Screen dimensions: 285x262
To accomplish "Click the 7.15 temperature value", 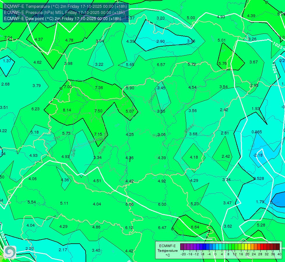I will pos(98,134).
